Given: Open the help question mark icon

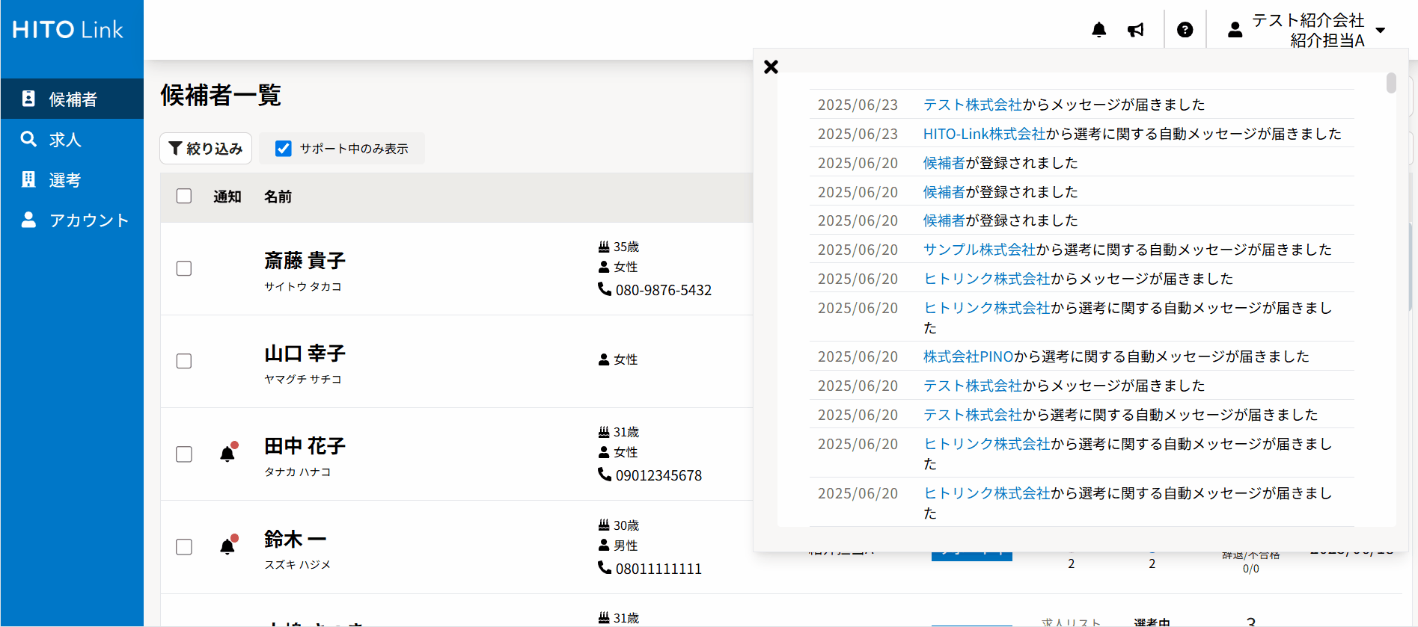Looking at the screenshot, I should 1185,30.
